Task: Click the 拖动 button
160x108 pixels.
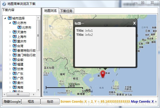Action: click(x=50, y=101)
